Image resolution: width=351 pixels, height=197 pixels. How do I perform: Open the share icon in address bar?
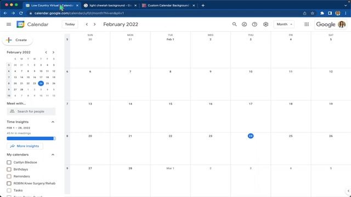(305, 13)
